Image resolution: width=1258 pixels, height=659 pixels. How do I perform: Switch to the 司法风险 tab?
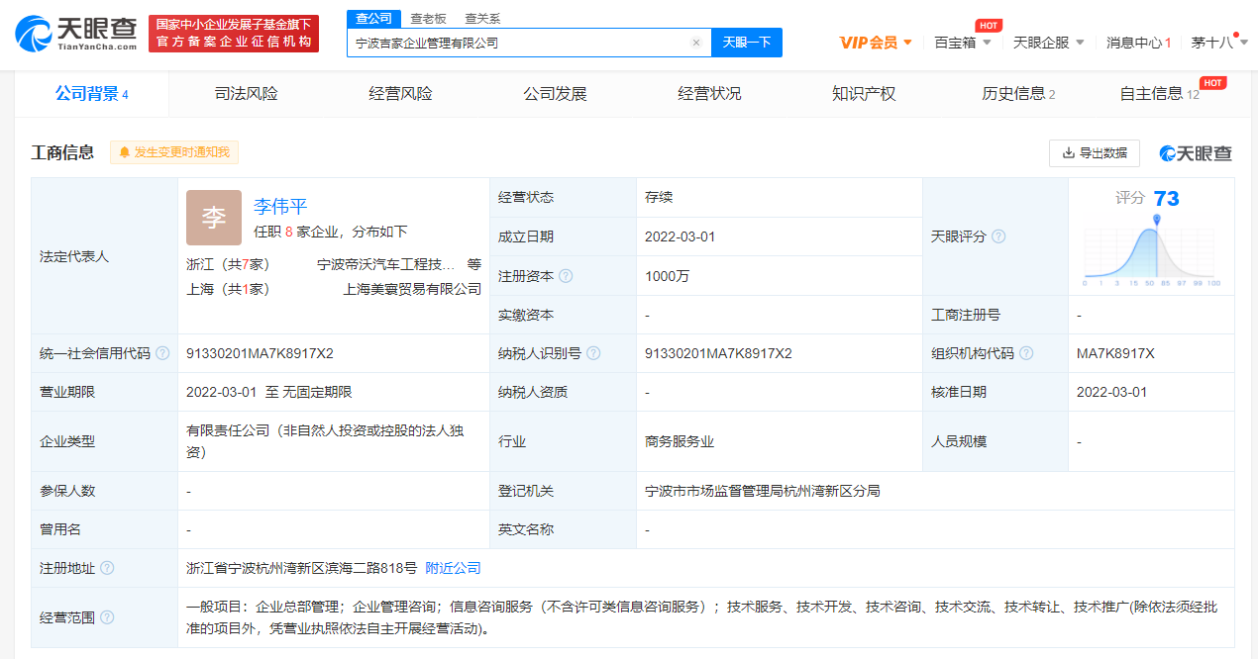[x=246, y=94]
